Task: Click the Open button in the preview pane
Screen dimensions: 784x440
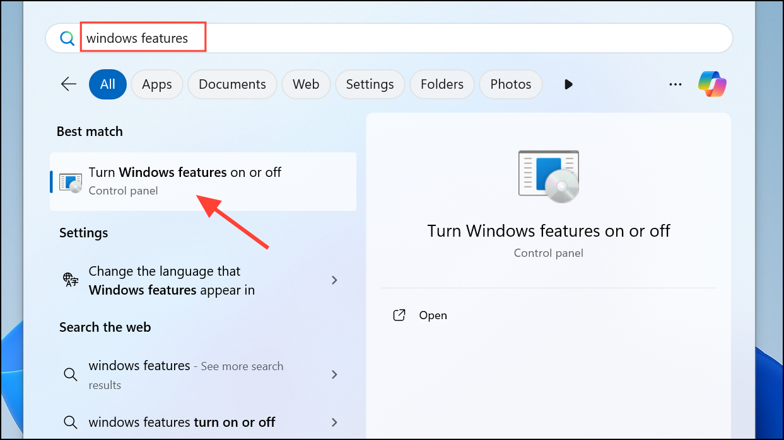Action: pos(433,315)
